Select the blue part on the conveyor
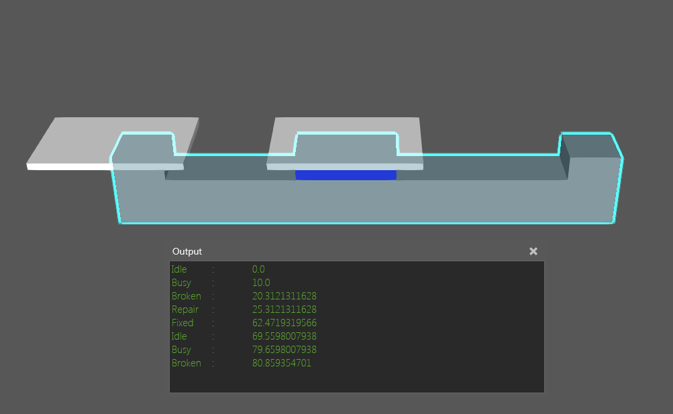This screenshot has height=414, width=673. click(x=346, y=174)
